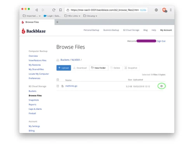This screenshot has height=145, width=194.
Task: Click the Uploaded column header
Action: [x=138, y=80]
